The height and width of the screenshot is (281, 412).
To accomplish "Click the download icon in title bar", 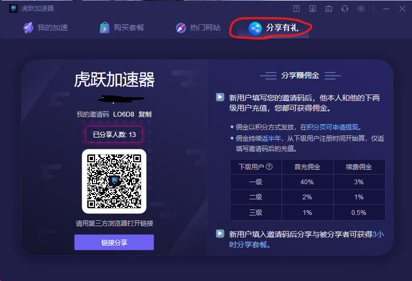I will tap(313, 9).
